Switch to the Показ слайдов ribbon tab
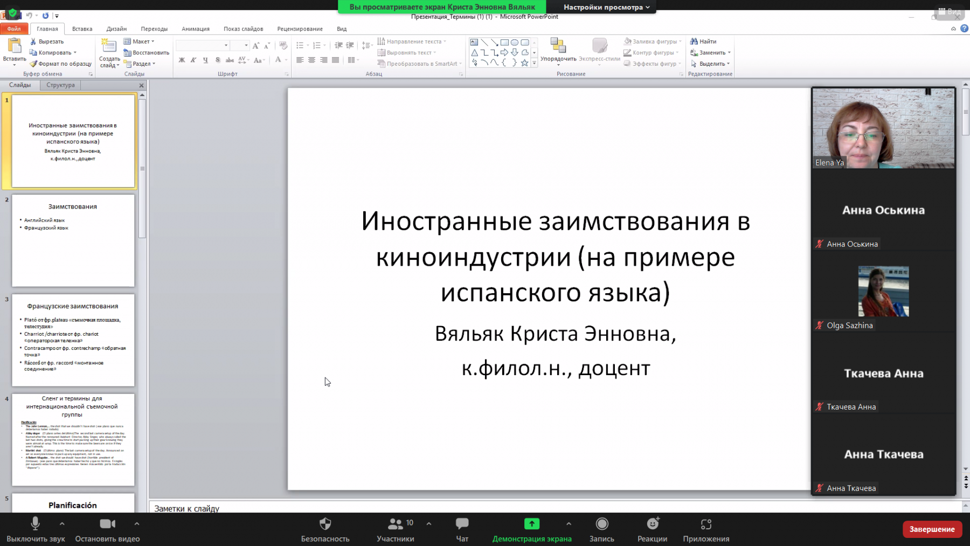Viewport: 970px width, 546px height. [x=244, y=29]
